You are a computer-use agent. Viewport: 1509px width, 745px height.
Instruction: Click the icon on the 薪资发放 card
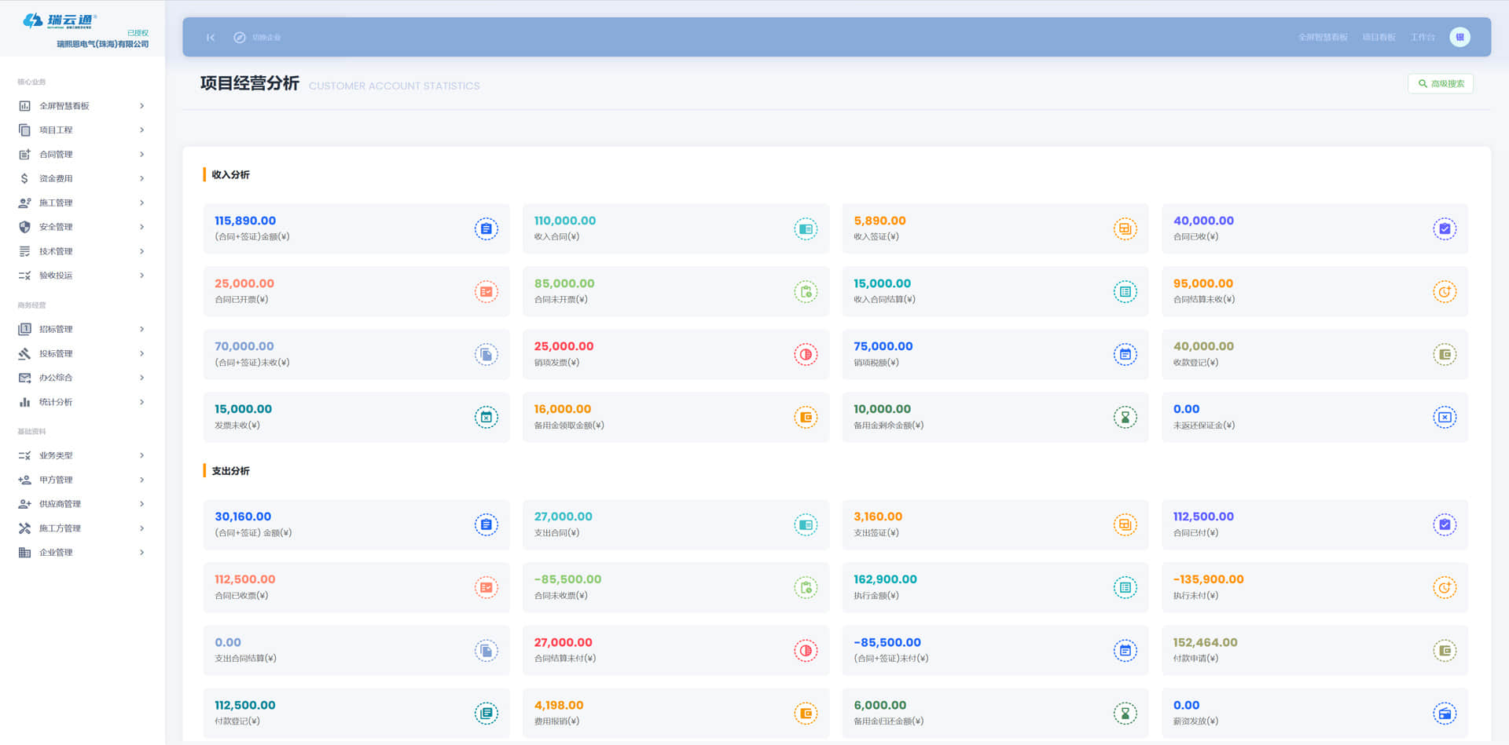(1444, 714)
